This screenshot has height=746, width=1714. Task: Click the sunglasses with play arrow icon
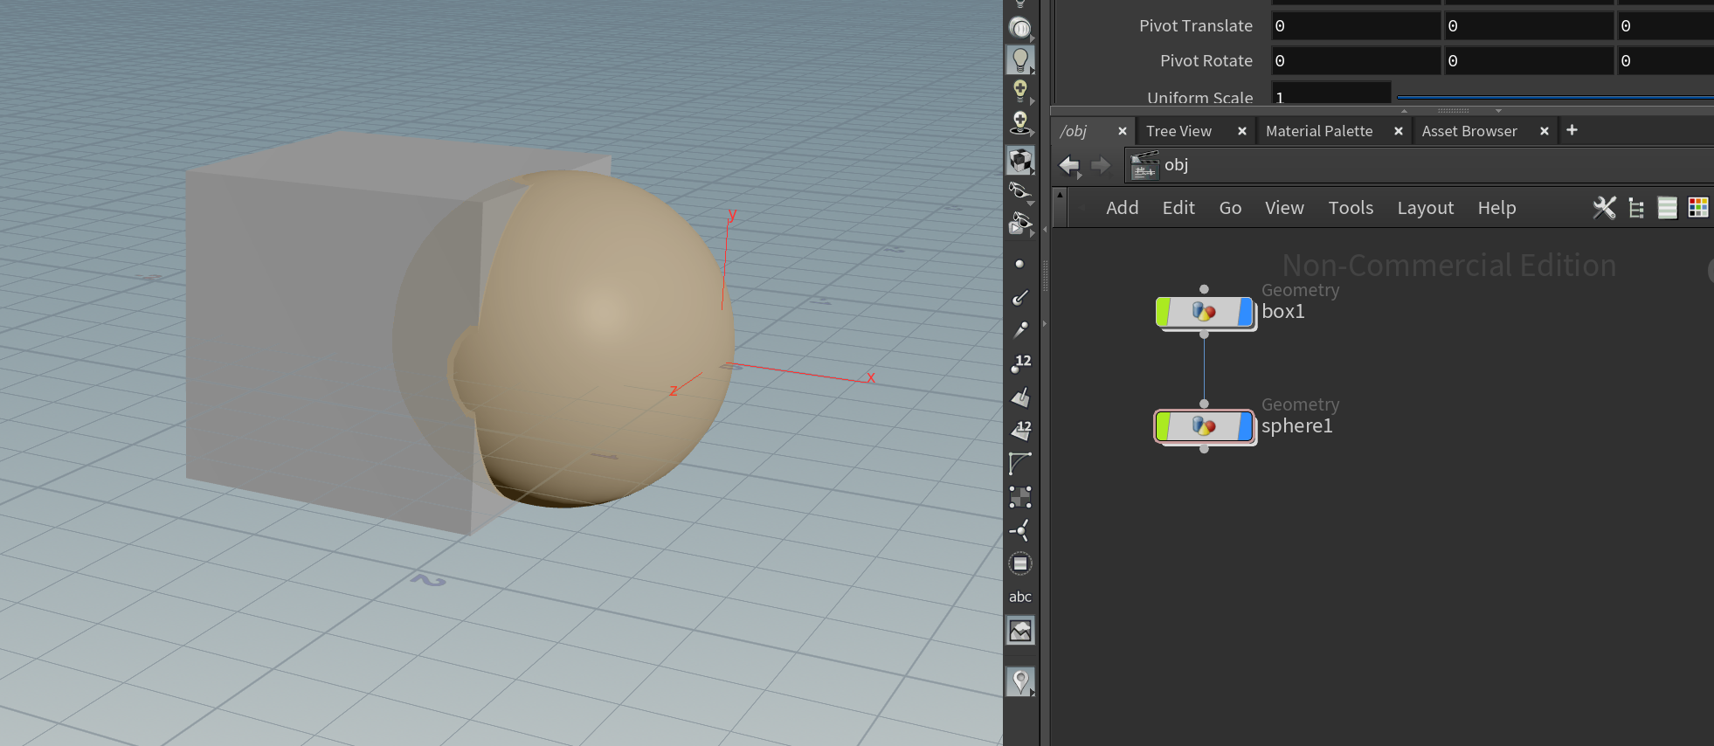(1019, 224)
